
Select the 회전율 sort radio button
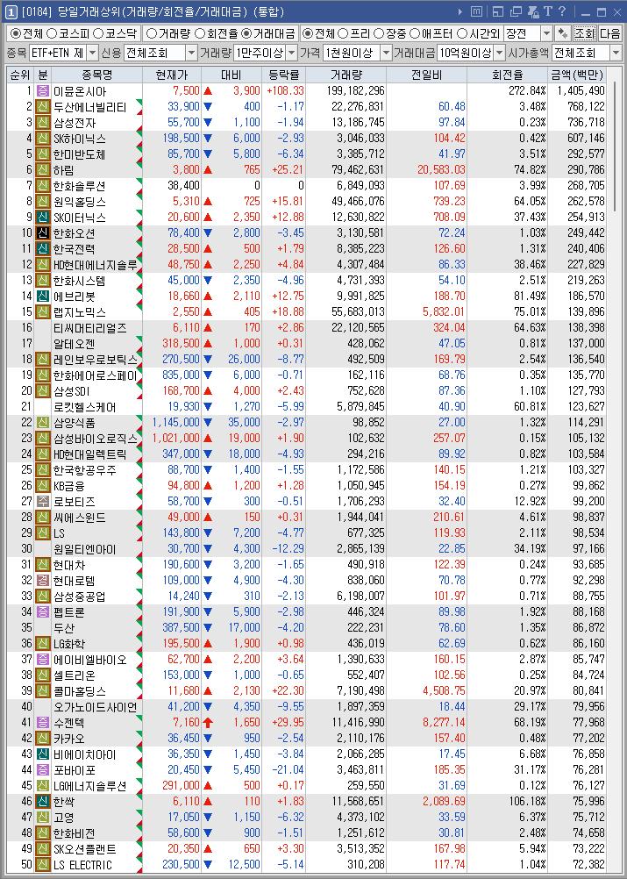tap(200, 33)
